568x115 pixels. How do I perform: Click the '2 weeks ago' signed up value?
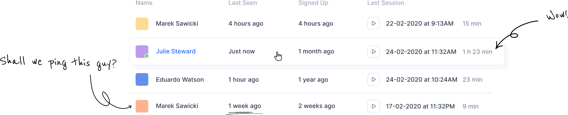click(x=317, y=106)
